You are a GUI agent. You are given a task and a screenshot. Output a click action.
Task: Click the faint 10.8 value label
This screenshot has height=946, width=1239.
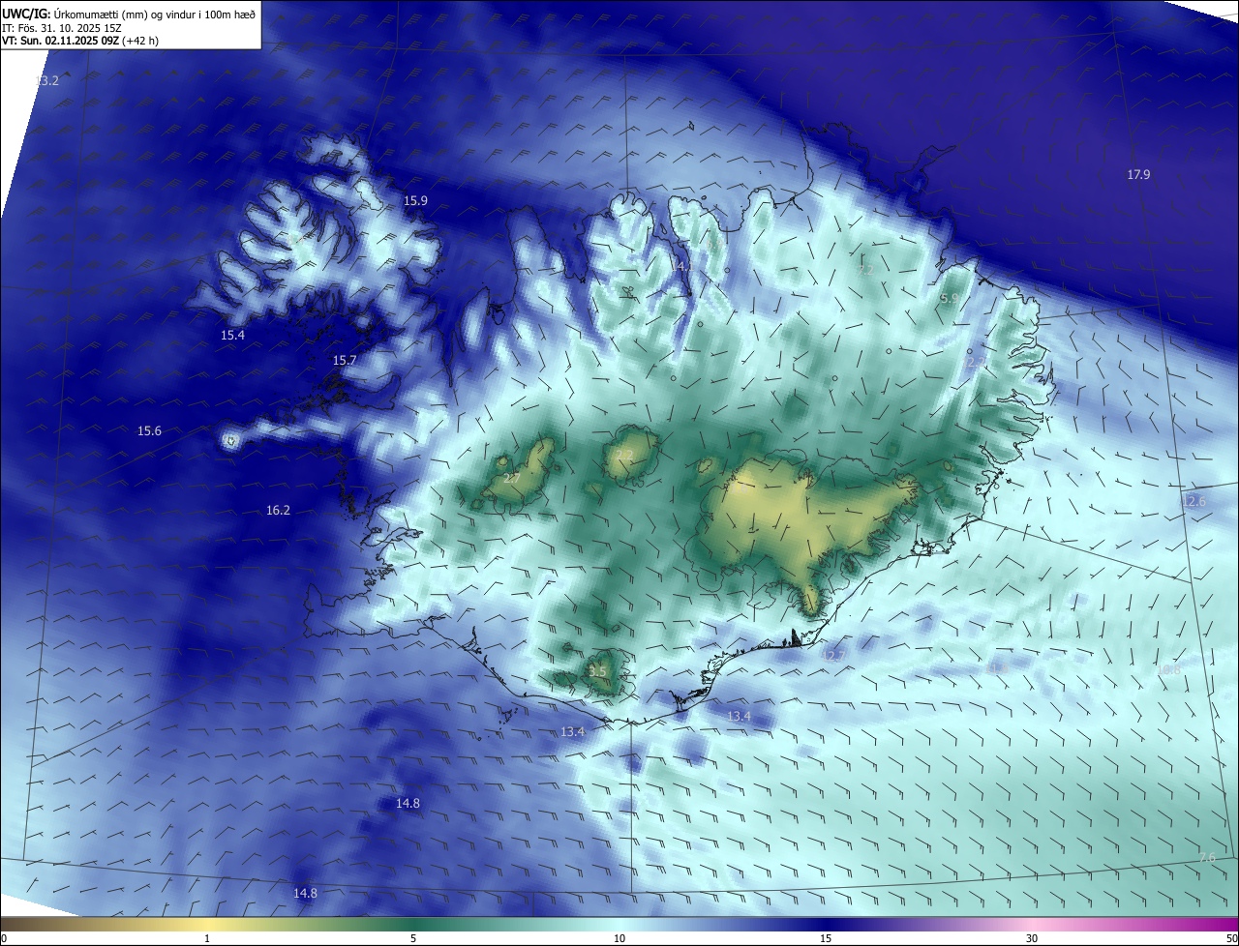click(x=1168, y=670)
